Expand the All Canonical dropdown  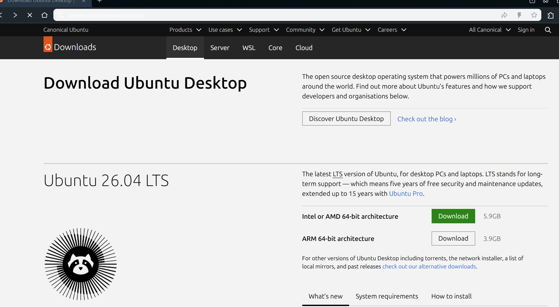(490, 30)
